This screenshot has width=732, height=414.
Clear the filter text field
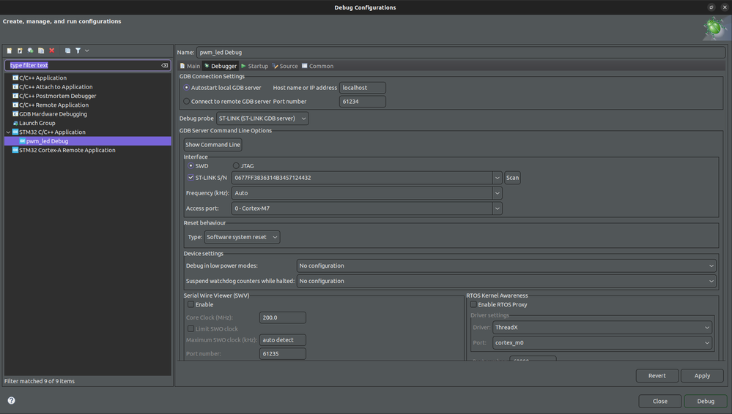pyautogui.click(x=164, y=65)
